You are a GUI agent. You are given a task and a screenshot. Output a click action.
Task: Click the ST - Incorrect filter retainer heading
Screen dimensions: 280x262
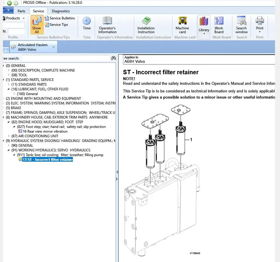click(x=161, y=72)
